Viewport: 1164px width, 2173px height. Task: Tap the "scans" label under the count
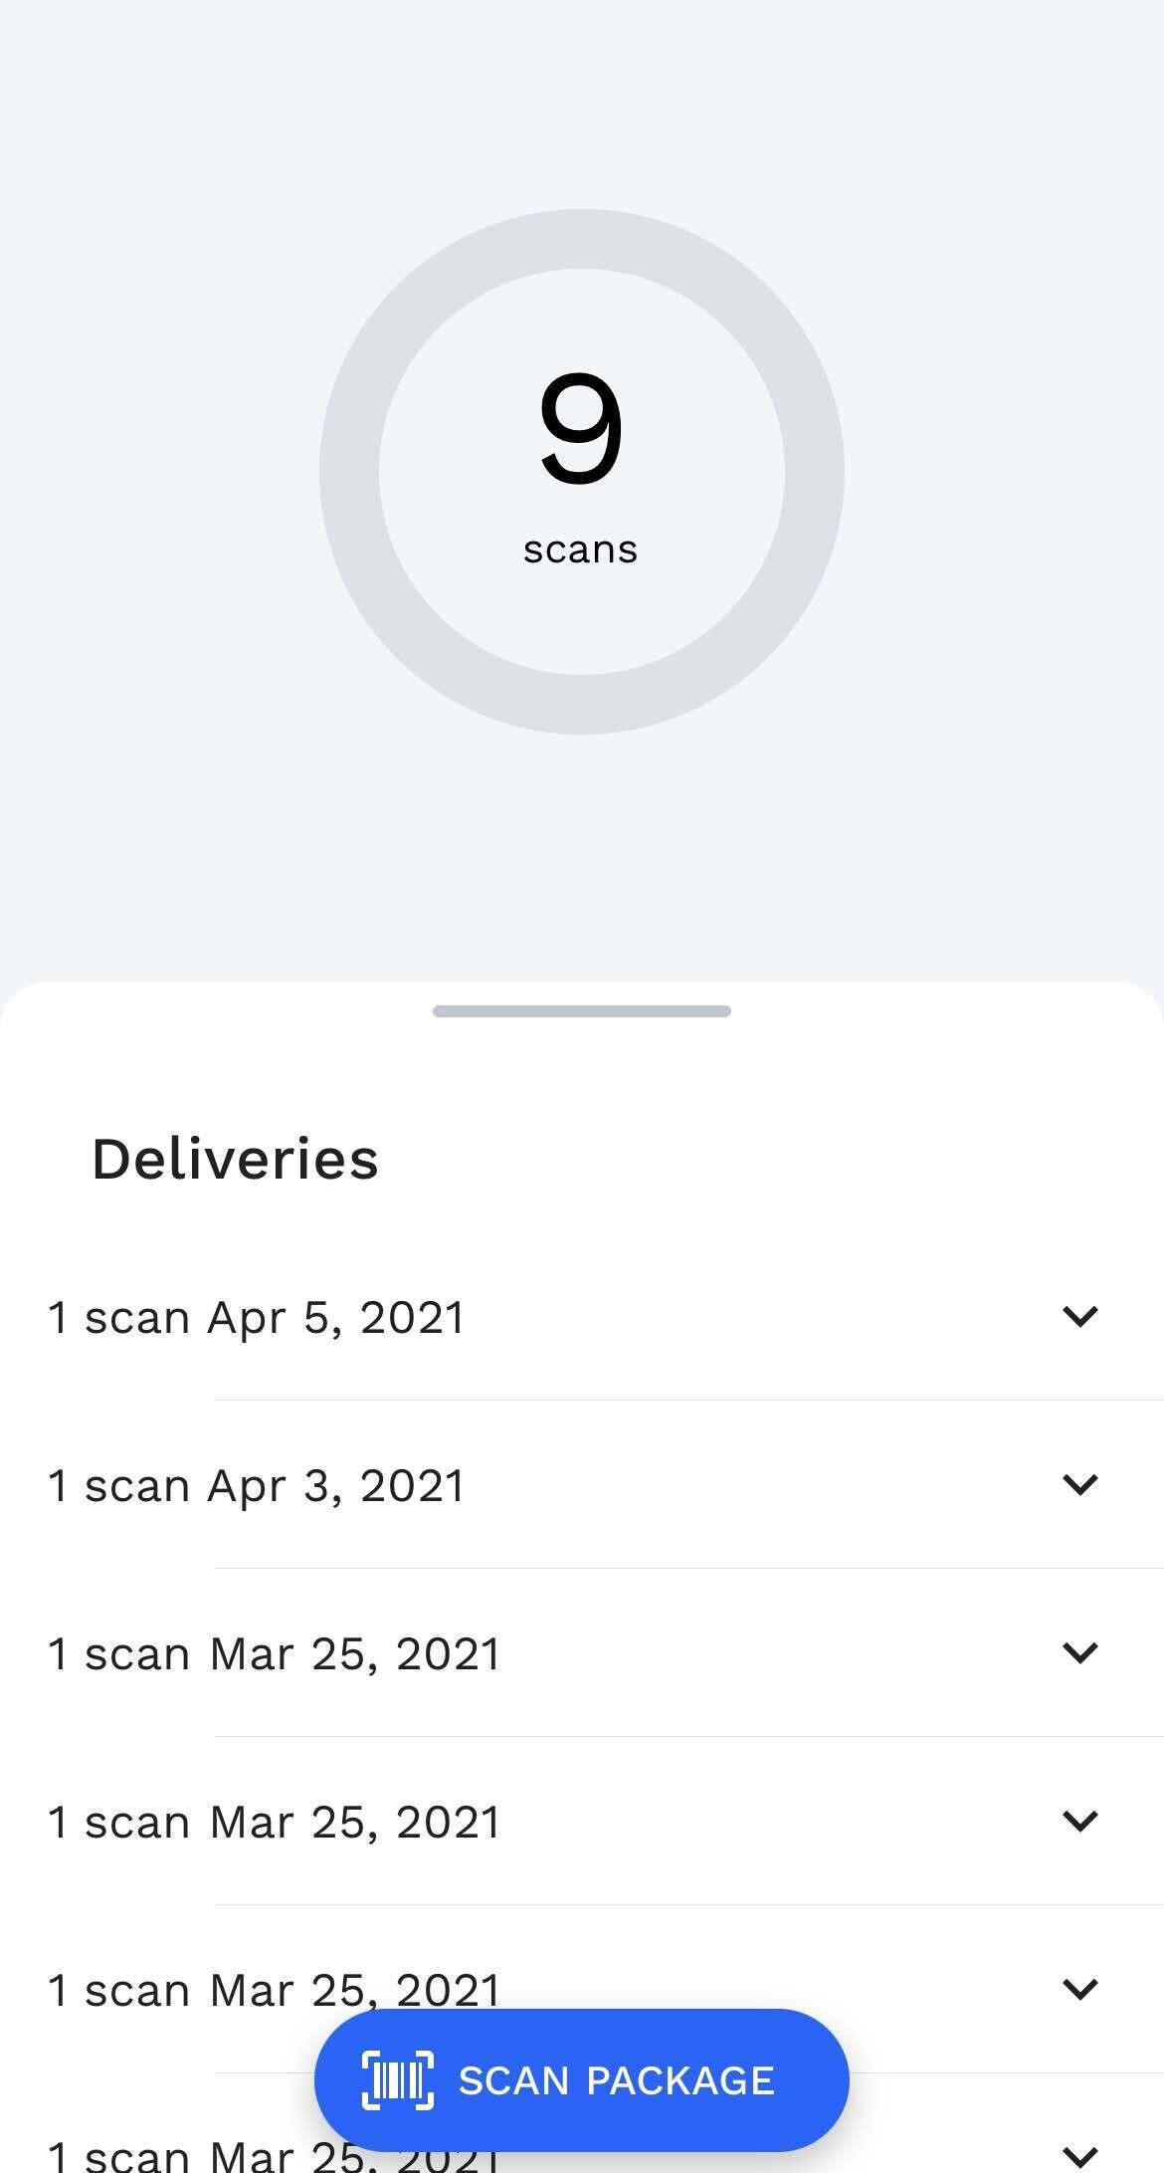coord(581,549)
